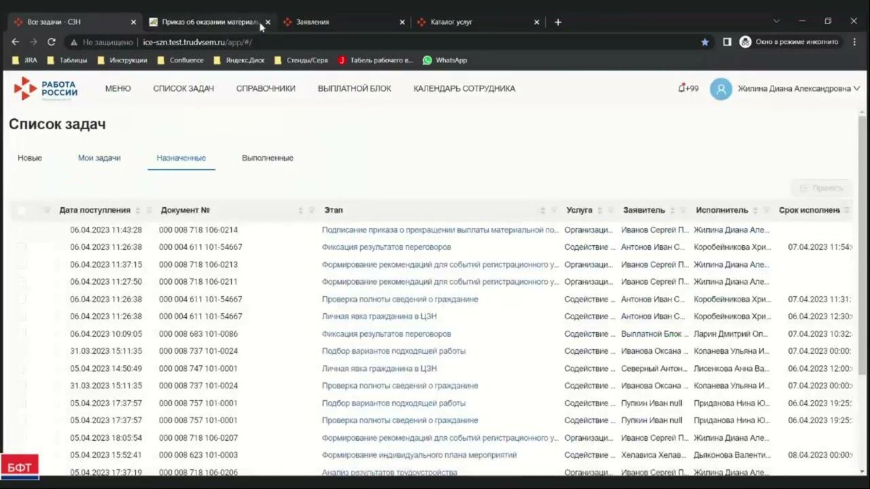The width and height of the screenshot is (870, 489).
Task: Open СПРАВОЧНИКИ menu
Action: [x=266, y=88]
